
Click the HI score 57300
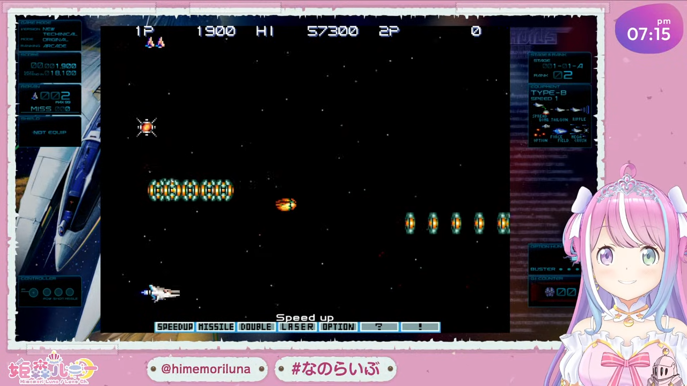point(332,31)
